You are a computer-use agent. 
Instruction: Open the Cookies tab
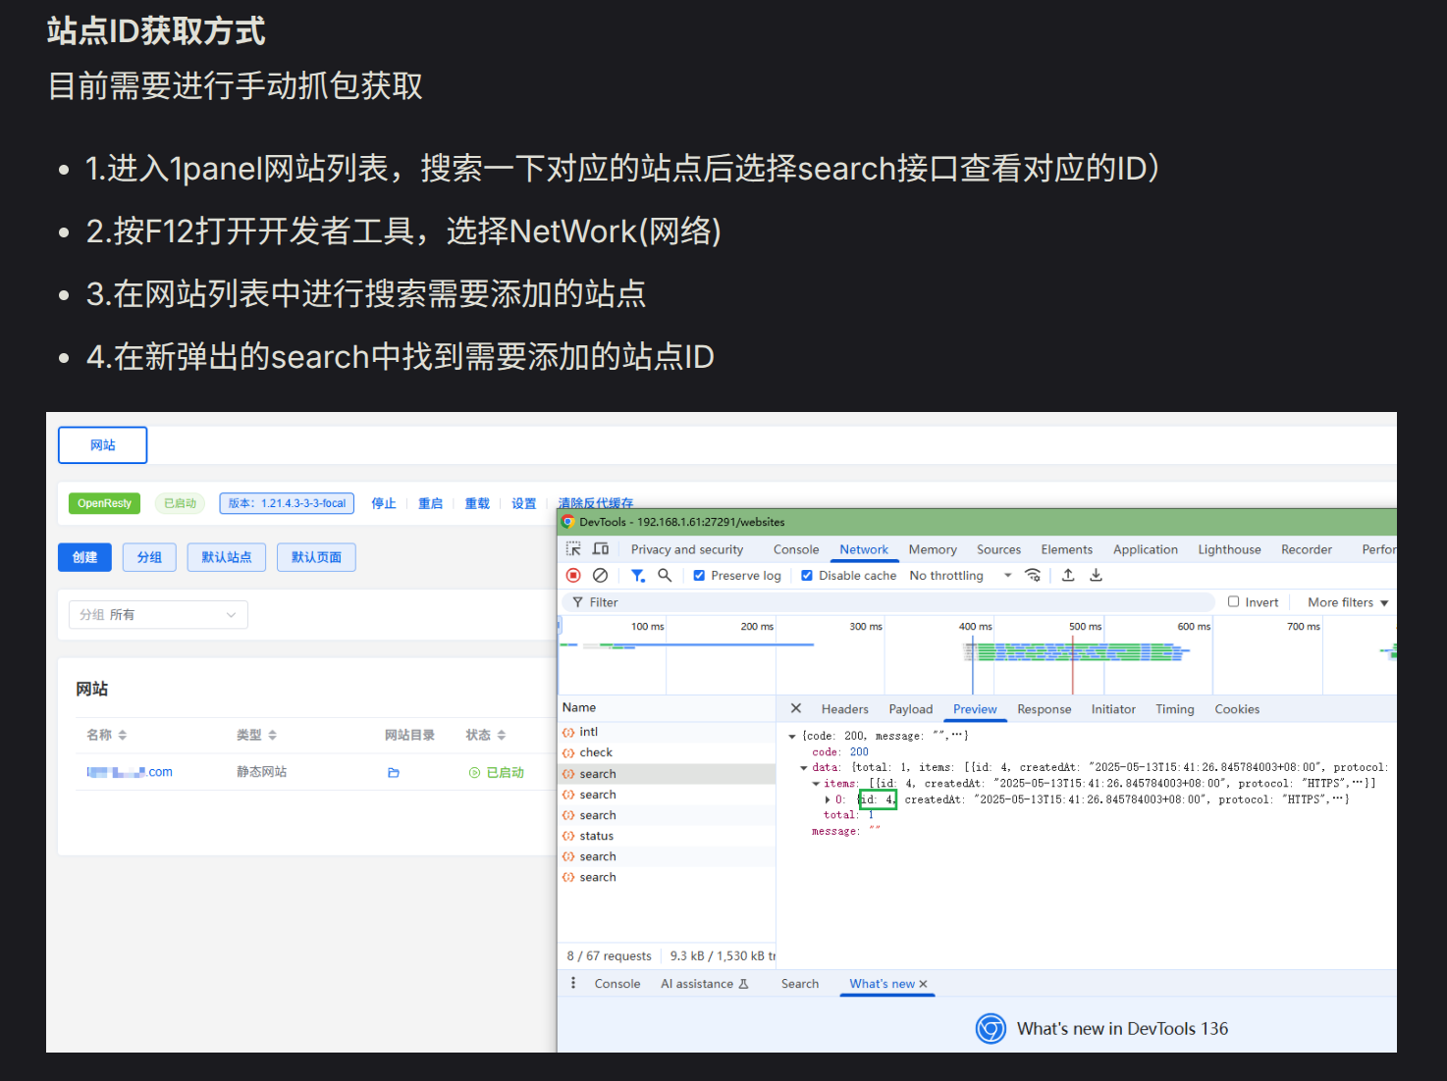[x=1237, y=709]
